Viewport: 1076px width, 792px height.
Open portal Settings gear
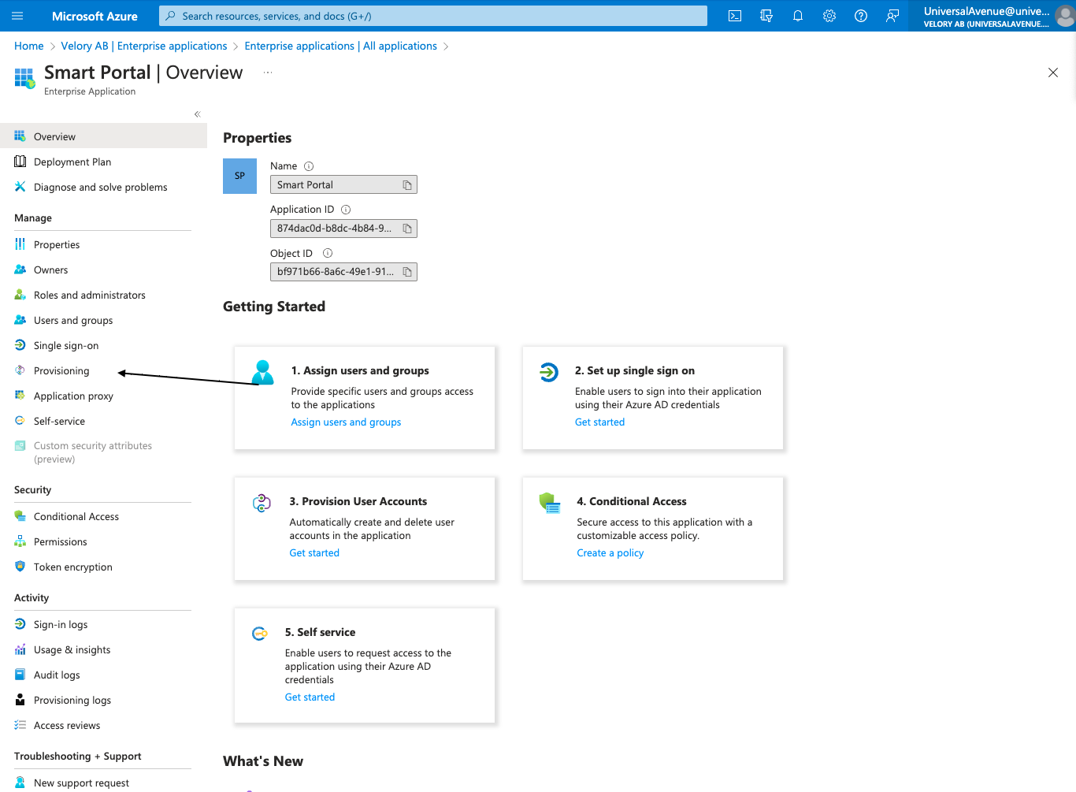tap(829, 16)
